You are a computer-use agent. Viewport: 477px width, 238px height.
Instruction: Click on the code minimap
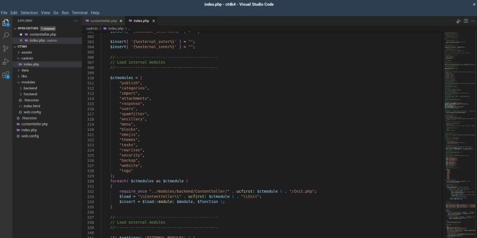pos(458,119)
